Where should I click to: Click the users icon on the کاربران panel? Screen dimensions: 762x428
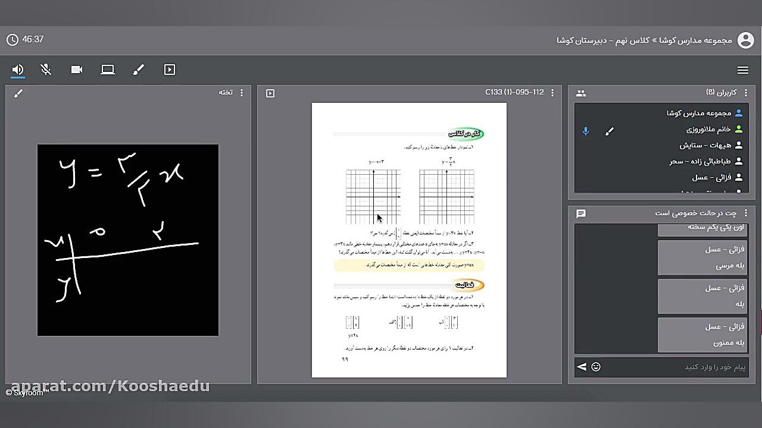581,93
